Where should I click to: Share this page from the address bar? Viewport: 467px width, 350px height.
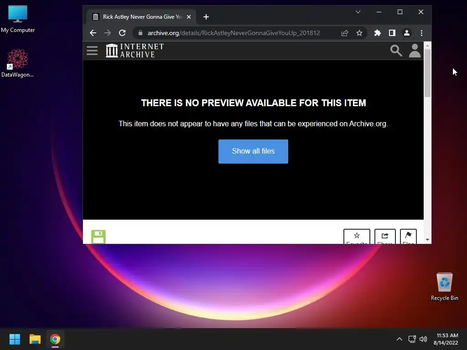(345, 33)
